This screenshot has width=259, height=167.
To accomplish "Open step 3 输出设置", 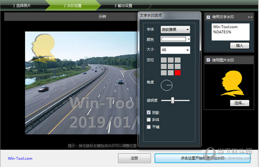I will [123, 6].
